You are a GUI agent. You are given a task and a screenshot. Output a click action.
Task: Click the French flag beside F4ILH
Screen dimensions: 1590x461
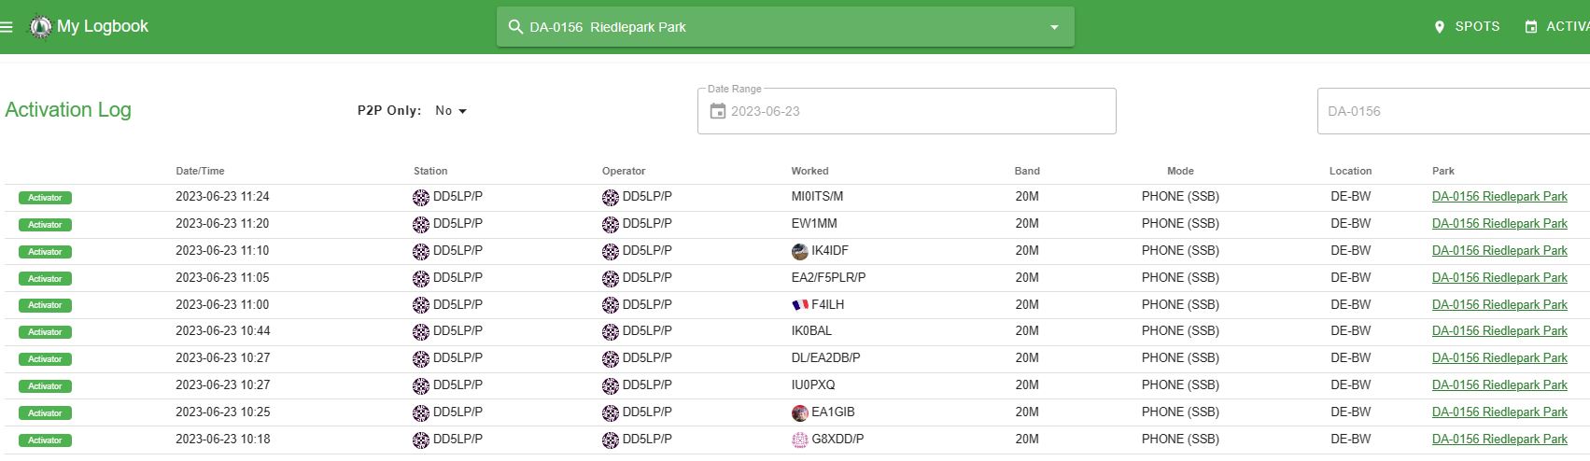799,304
